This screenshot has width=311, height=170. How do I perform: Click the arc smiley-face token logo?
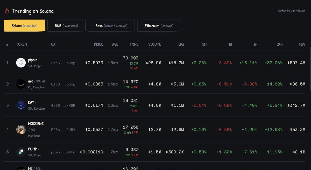pyautogui.click(x=21, y=84)
